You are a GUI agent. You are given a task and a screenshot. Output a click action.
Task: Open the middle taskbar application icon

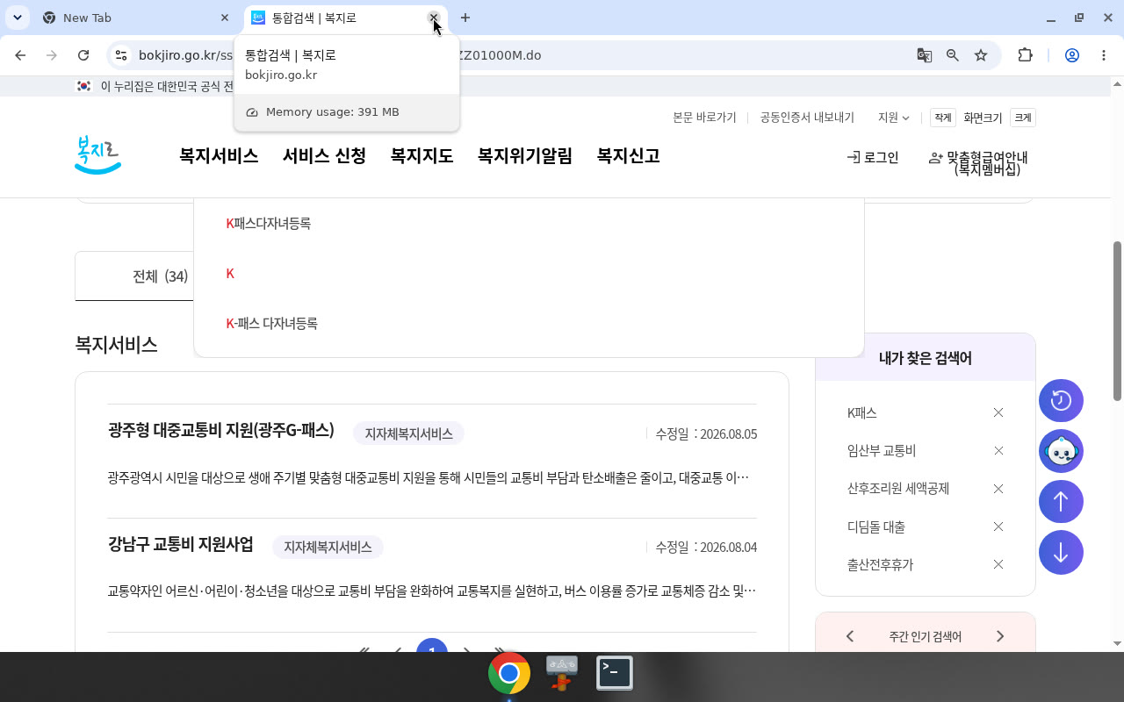pyautogui.click(x=562, y=673)
